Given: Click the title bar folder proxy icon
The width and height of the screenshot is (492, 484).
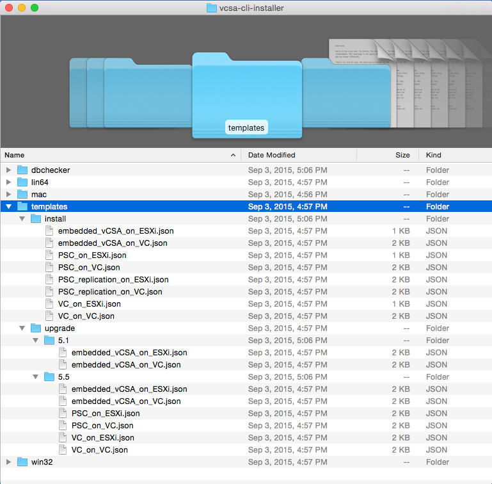Looking at the screenshot, I should click(x=212, y=8).
